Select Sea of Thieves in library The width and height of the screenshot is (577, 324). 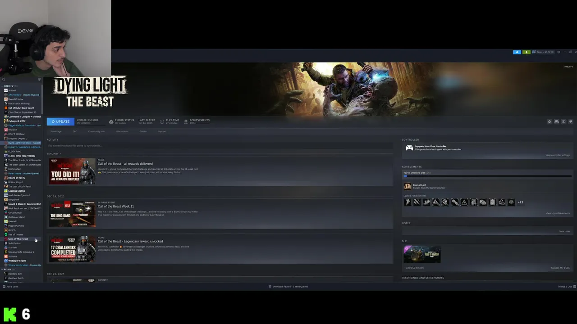coord(15,234)
